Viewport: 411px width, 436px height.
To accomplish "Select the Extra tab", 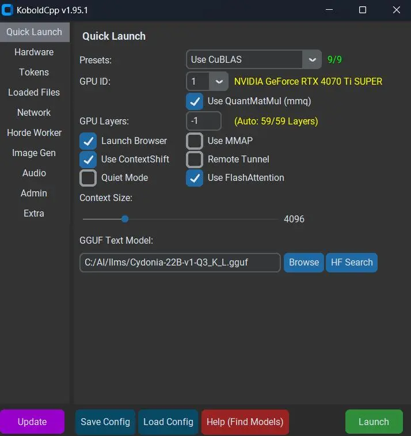I will click(34, 213).
